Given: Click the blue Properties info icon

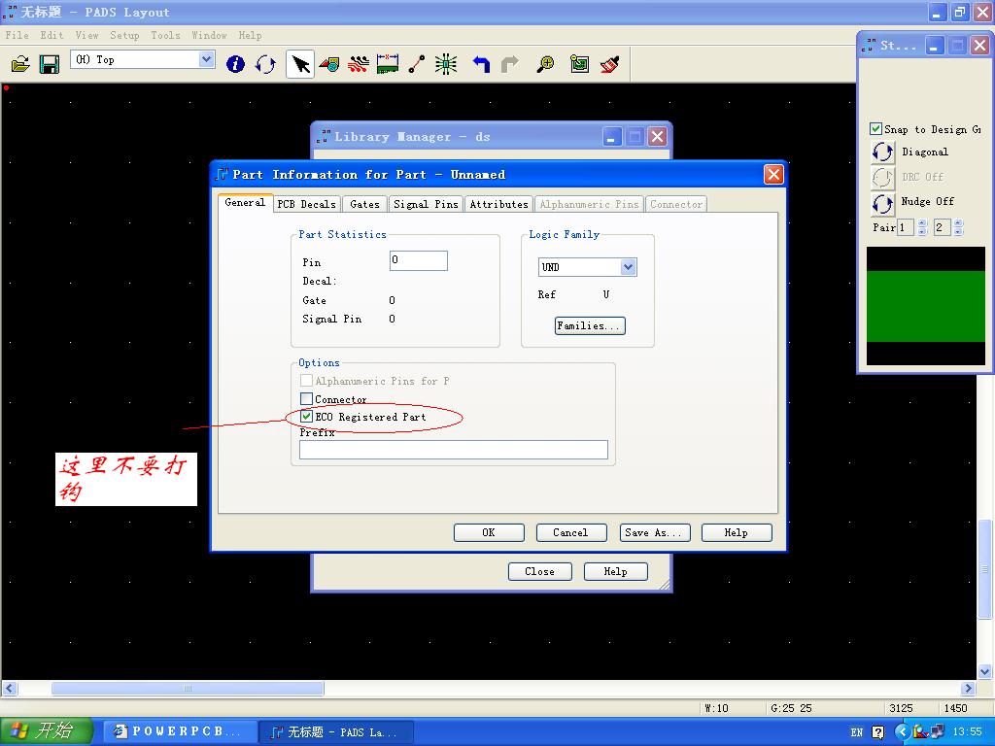Looking at the screenshot, I should (235, 63).
